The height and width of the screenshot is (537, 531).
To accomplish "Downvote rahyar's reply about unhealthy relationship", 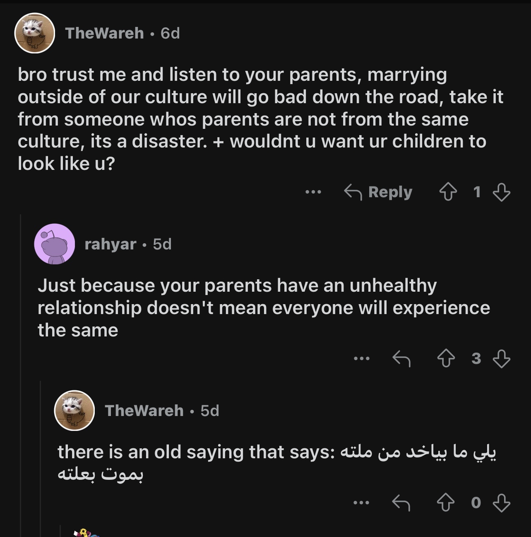I will point(501,358).
